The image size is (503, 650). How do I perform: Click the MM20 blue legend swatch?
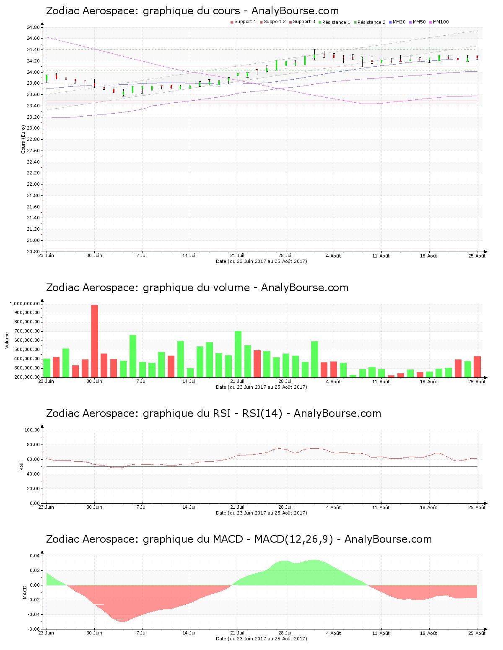click(x=390, y=22)
